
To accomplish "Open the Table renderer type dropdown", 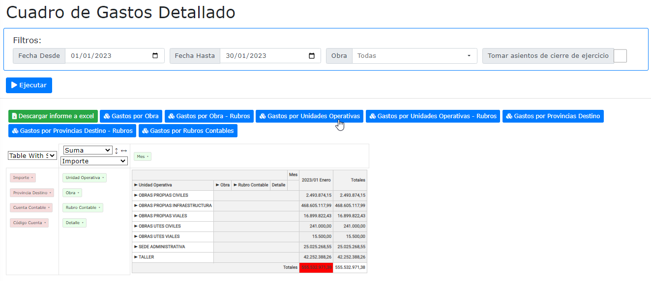I will tap(32, 155).
